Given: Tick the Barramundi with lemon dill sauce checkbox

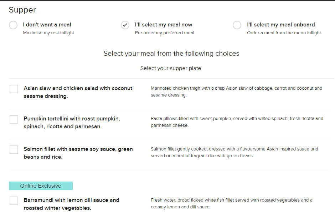Looking at the screenshot, I should (14, 201).
